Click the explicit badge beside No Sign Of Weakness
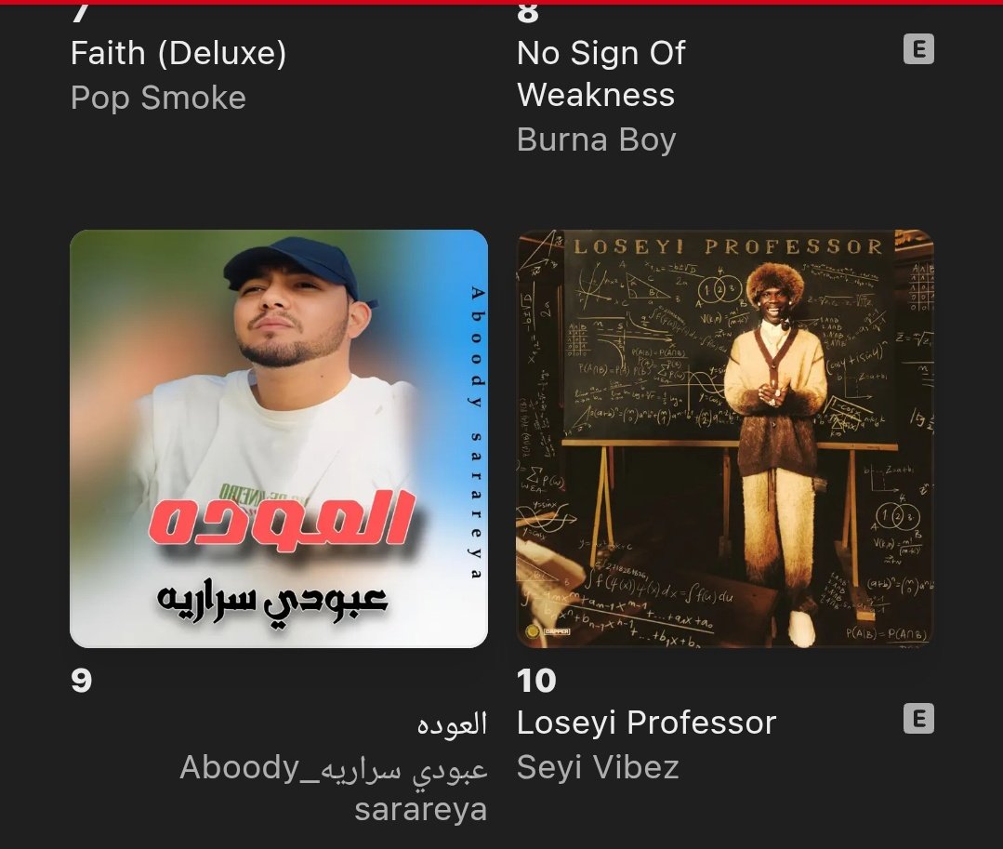 [918, 49]
